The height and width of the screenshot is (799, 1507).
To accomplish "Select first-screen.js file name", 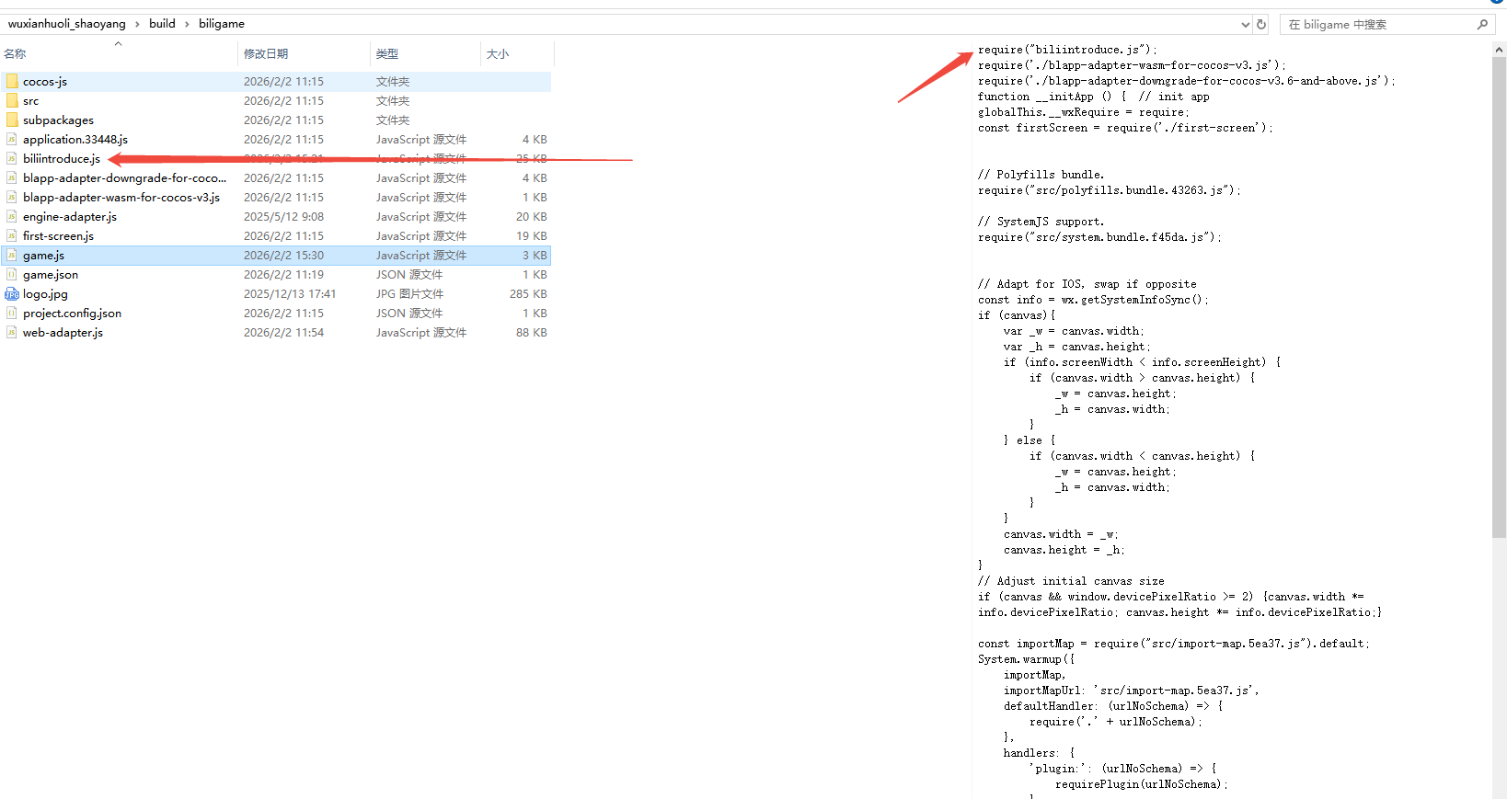I will [58, 236].
